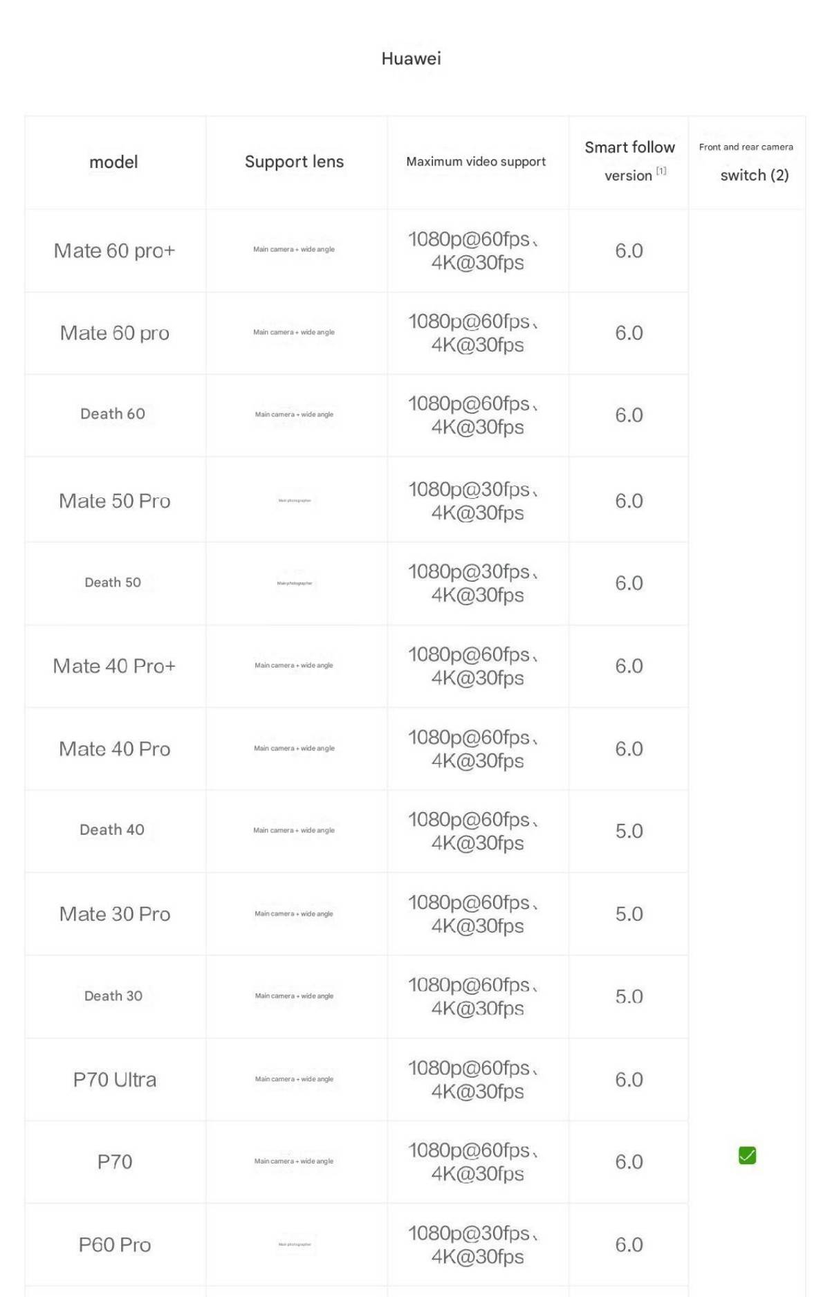Select the P70 Ultra model cell

[x=115, y=1080]
